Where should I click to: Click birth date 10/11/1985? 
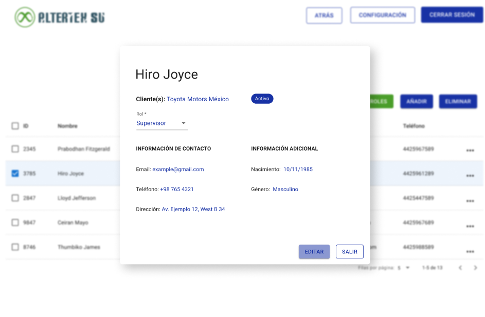(x=298, y=170)
